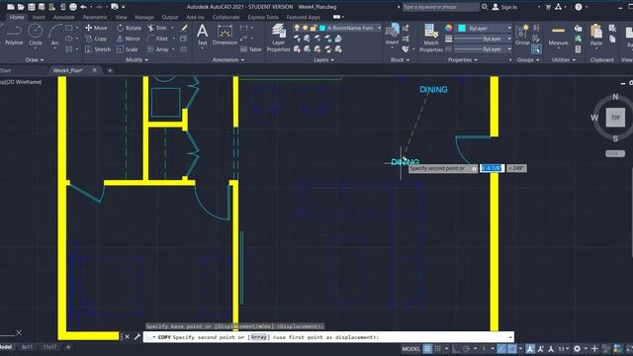
Task: Open the Autodesk App Store cart icon
Action: 548,7
